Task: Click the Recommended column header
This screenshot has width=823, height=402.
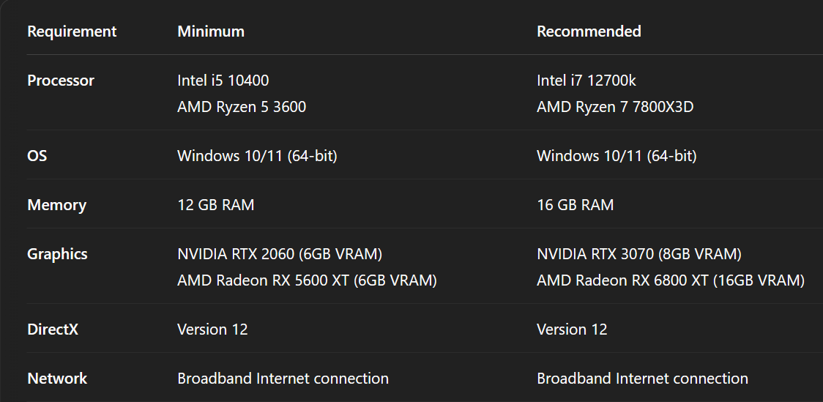Action: tap(589, 31)
